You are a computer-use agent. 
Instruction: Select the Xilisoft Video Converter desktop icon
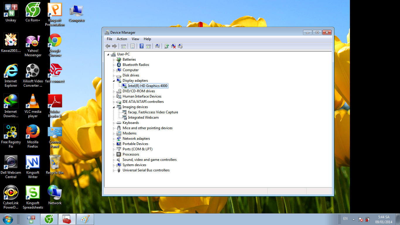pyautogui.click(x=33, y=76)
